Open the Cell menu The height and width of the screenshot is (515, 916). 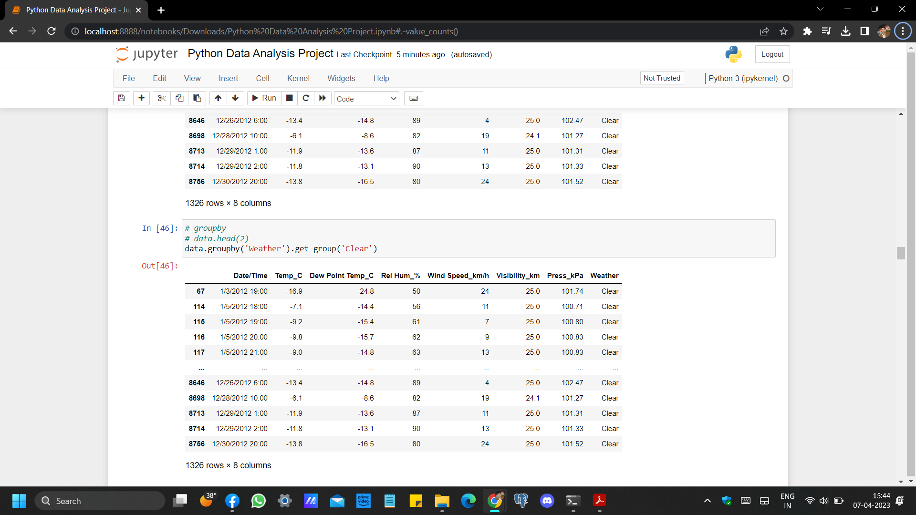(262, 78)
